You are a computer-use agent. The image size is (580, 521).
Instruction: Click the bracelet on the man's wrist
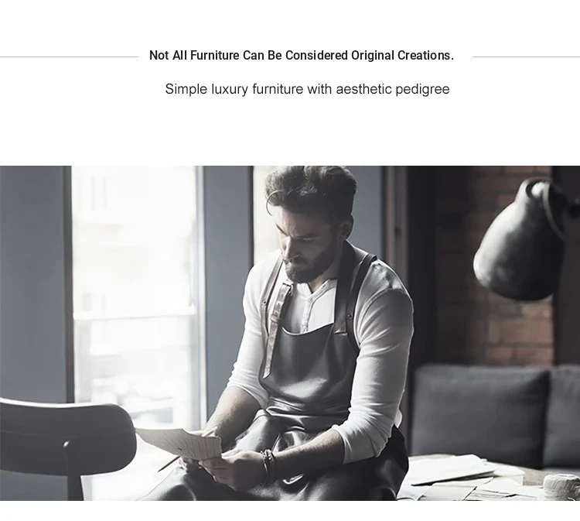pos(268,463)
